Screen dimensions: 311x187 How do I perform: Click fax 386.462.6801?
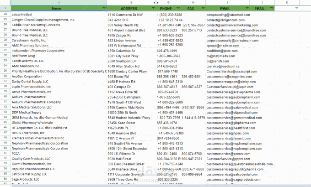click(x=193, y=76)
